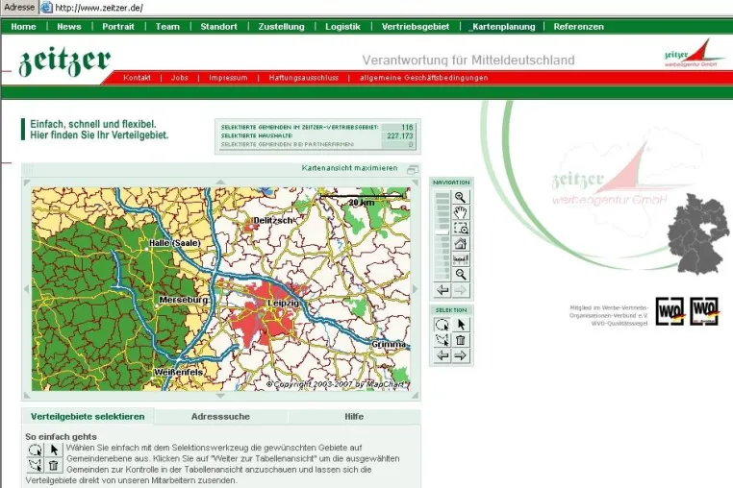Viewport: 733px width, 488px height.
Task: Choose the single-click arrow selection tool
Action: [461, 325]
